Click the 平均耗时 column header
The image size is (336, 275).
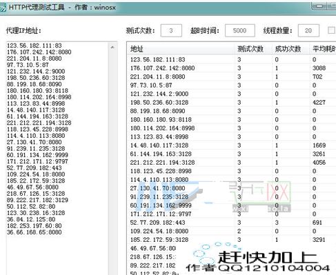(x=323, y=49)
